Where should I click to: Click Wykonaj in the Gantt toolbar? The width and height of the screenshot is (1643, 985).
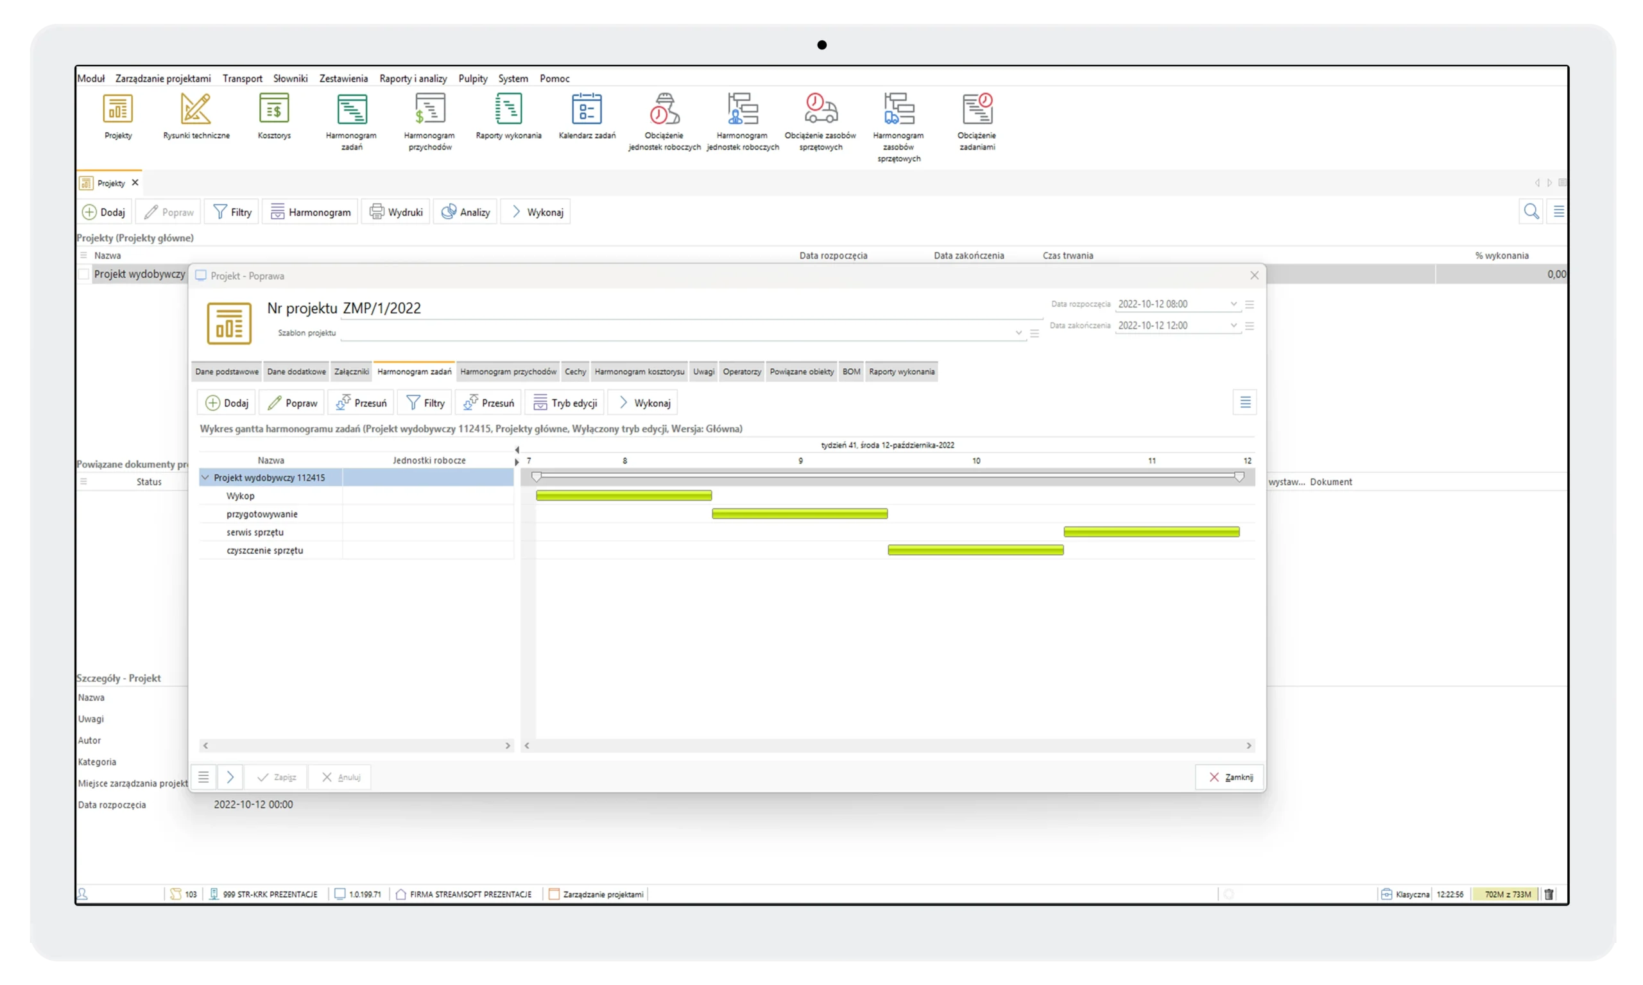click(x=642, y=403)
